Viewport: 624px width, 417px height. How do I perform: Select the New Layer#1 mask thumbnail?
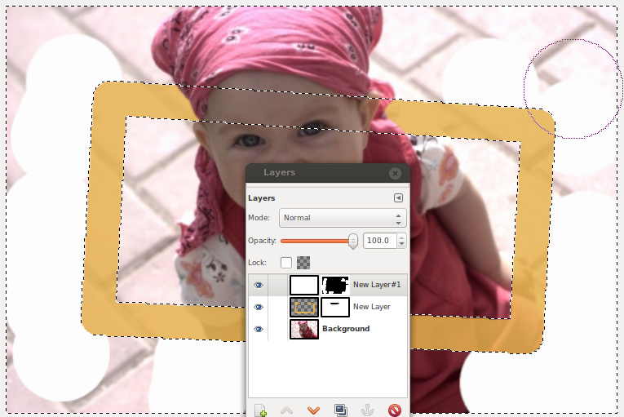pyautogui.click(x=335, y=285)
